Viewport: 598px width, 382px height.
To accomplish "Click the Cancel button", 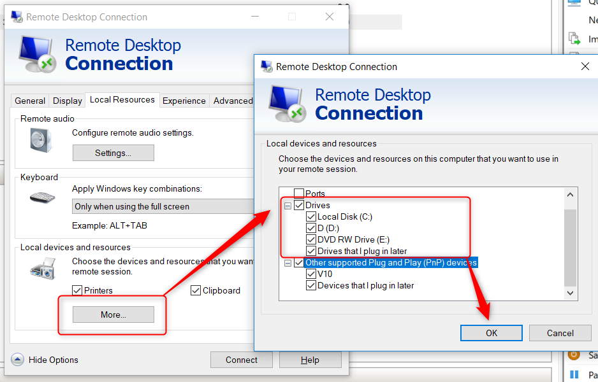I will (x=560, y=333).
